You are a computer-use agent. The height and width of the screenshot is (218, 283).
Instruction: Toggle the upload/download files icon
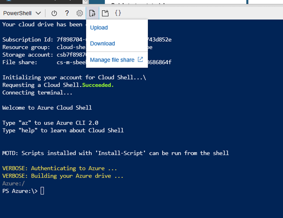(x=93, y=13)
